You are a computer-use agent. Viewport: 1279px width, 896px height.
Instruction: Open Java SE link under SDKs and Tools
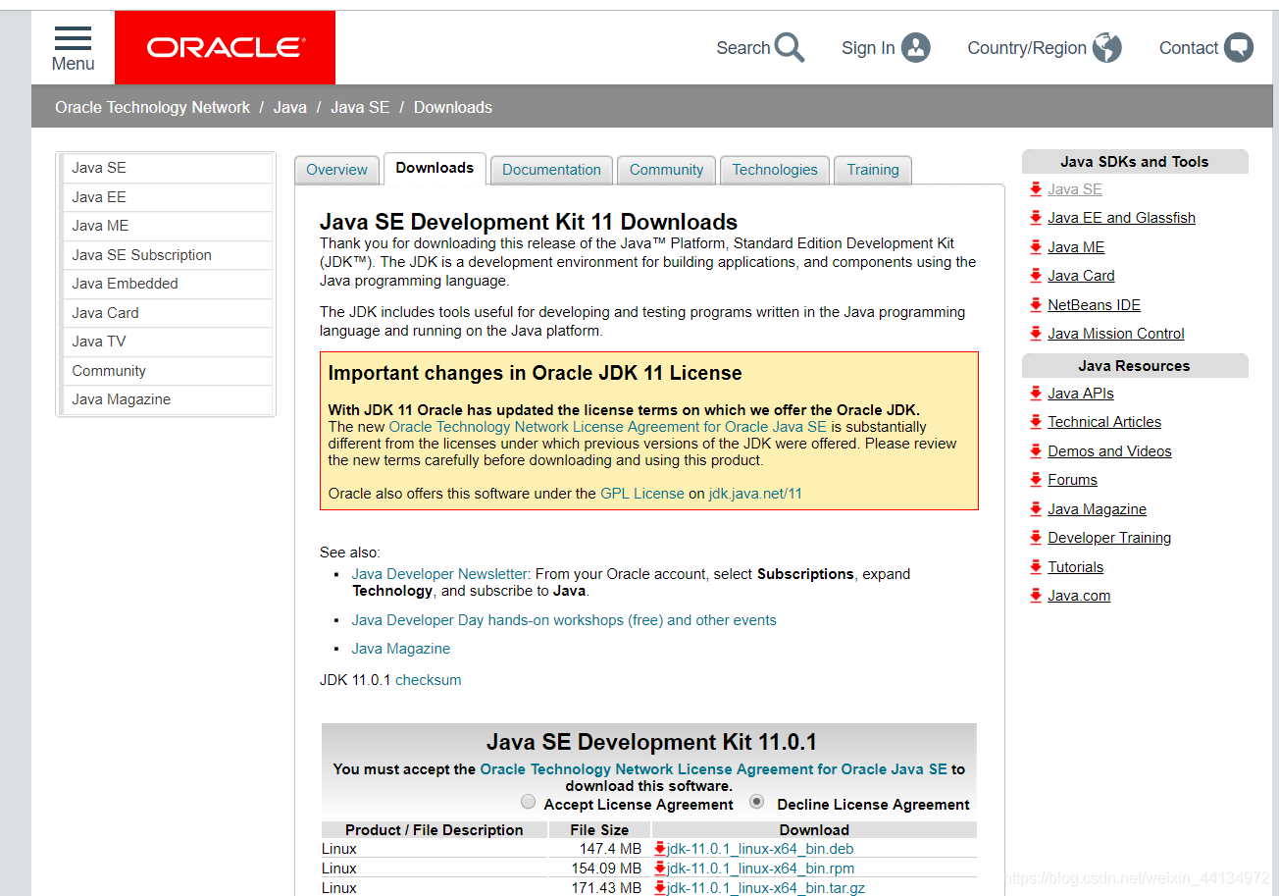pos(1075,189)
